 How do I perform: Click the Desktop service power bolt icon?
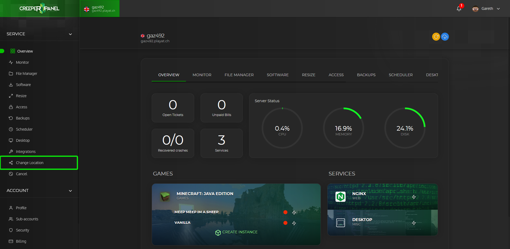[414, 223]
